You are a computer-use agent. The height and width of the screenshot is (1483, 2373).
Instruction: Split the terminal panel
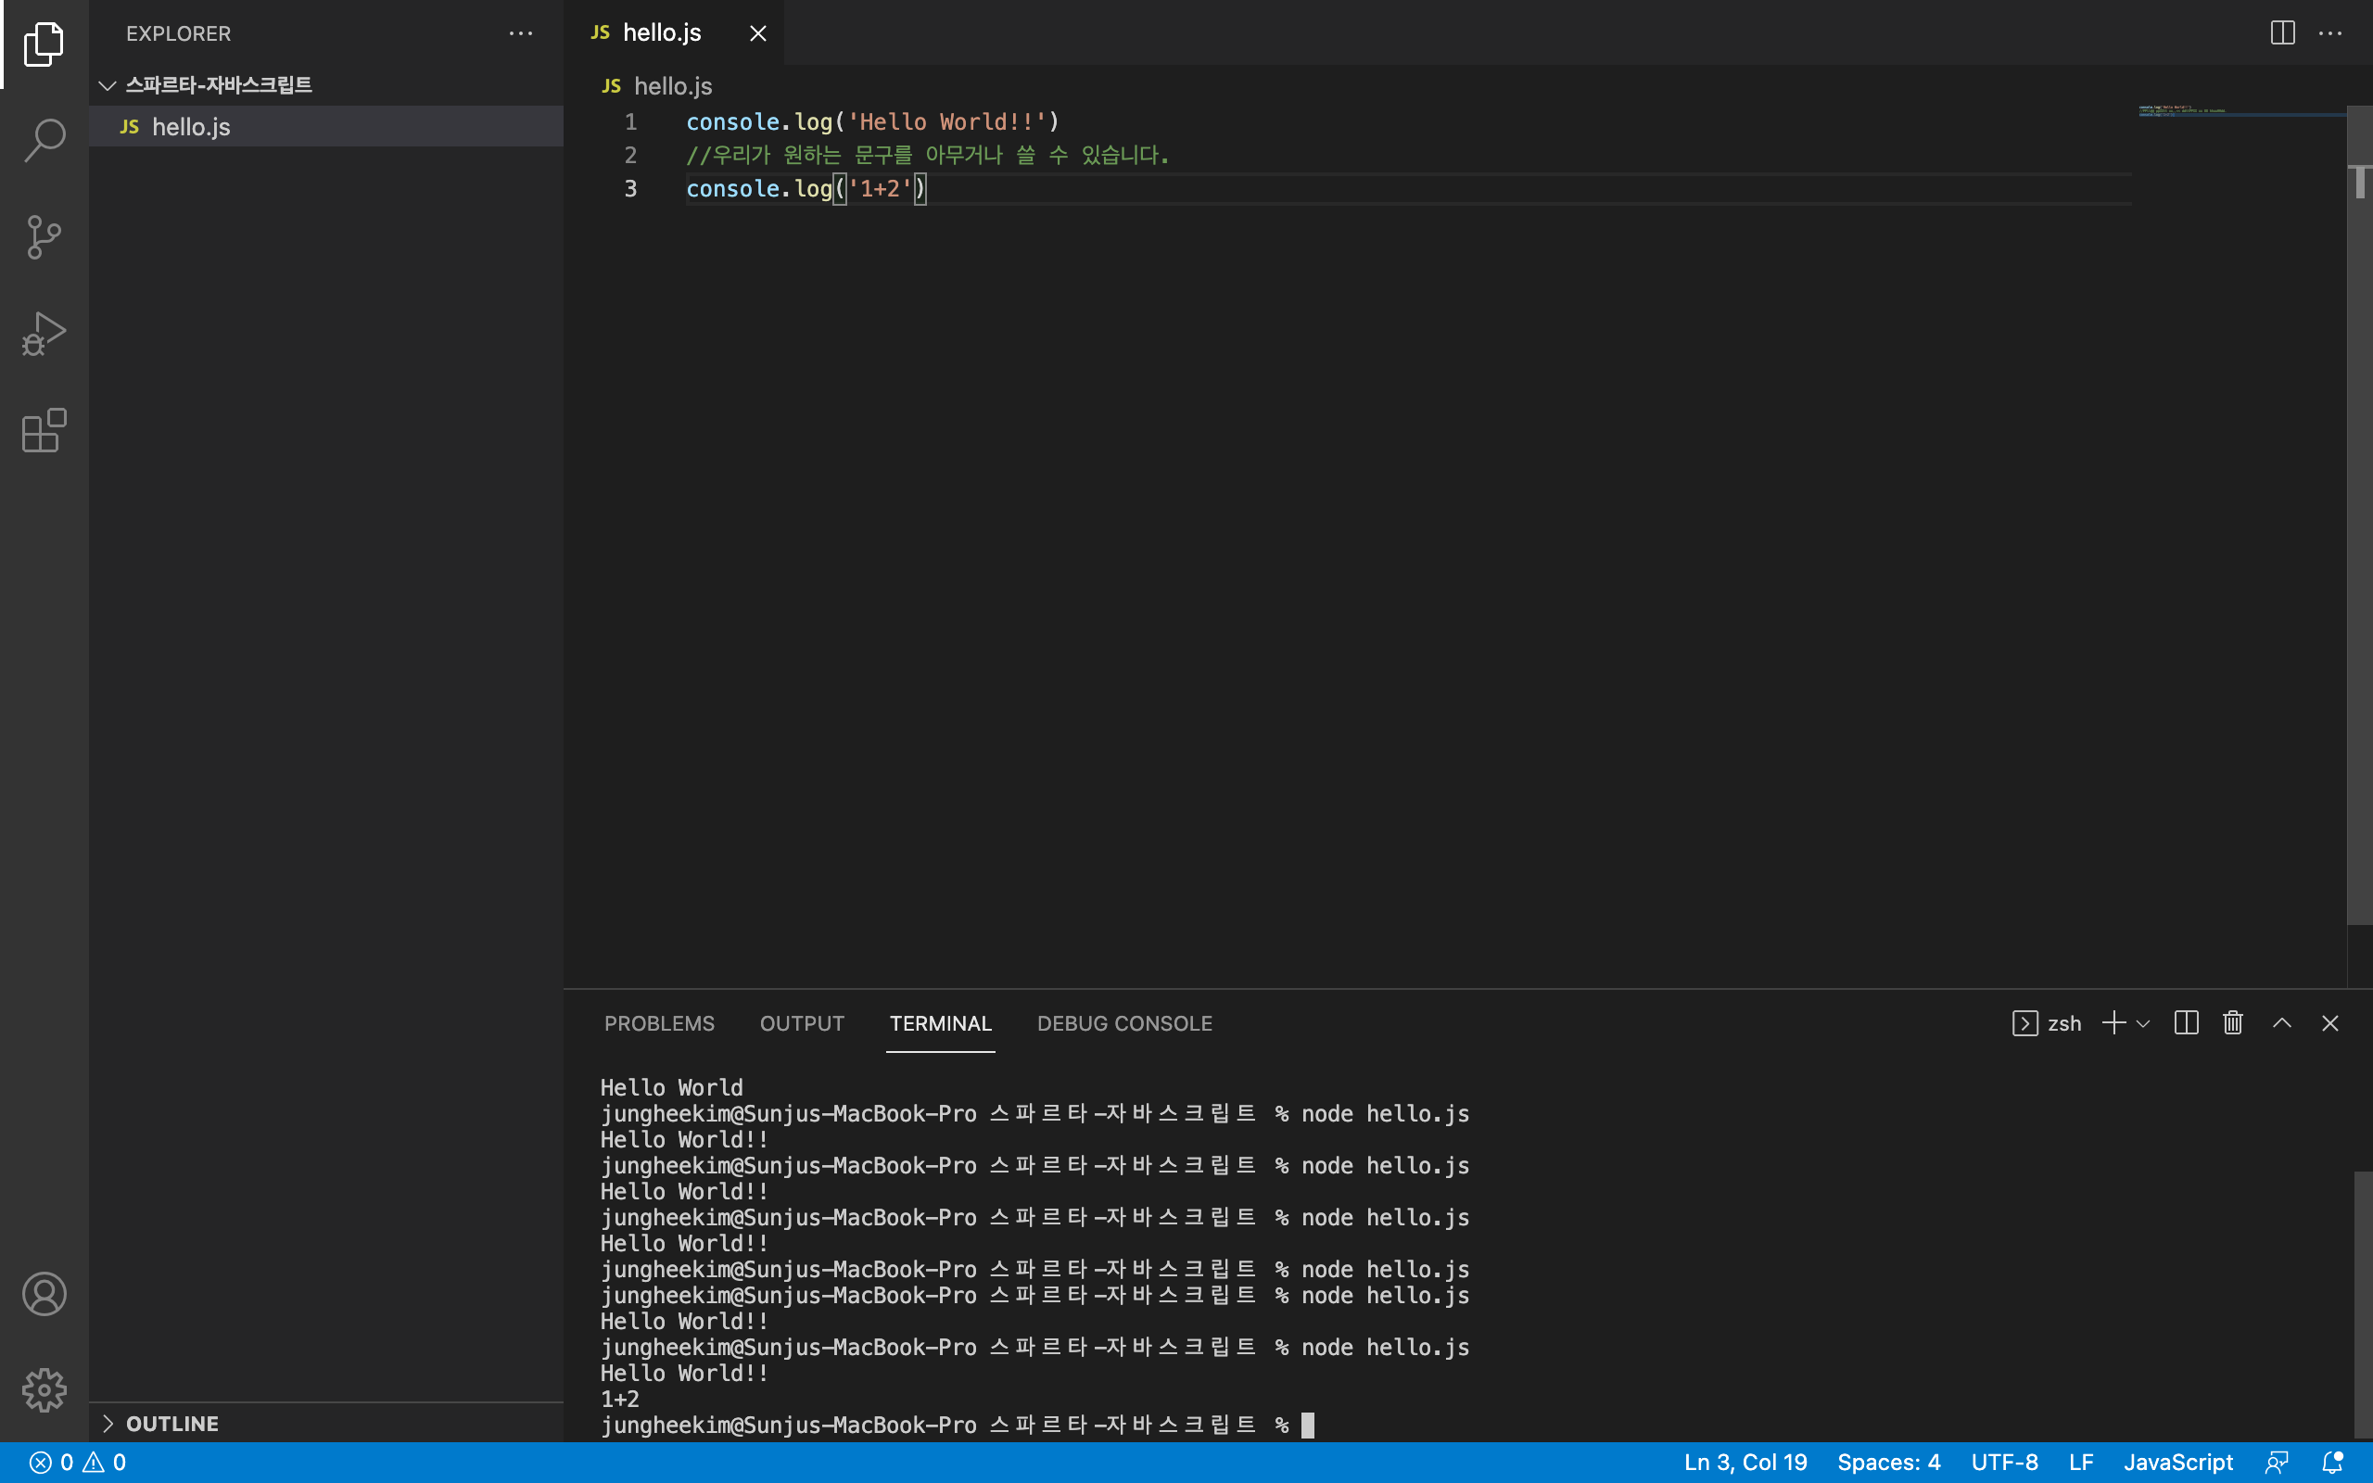(2186, 1023)
